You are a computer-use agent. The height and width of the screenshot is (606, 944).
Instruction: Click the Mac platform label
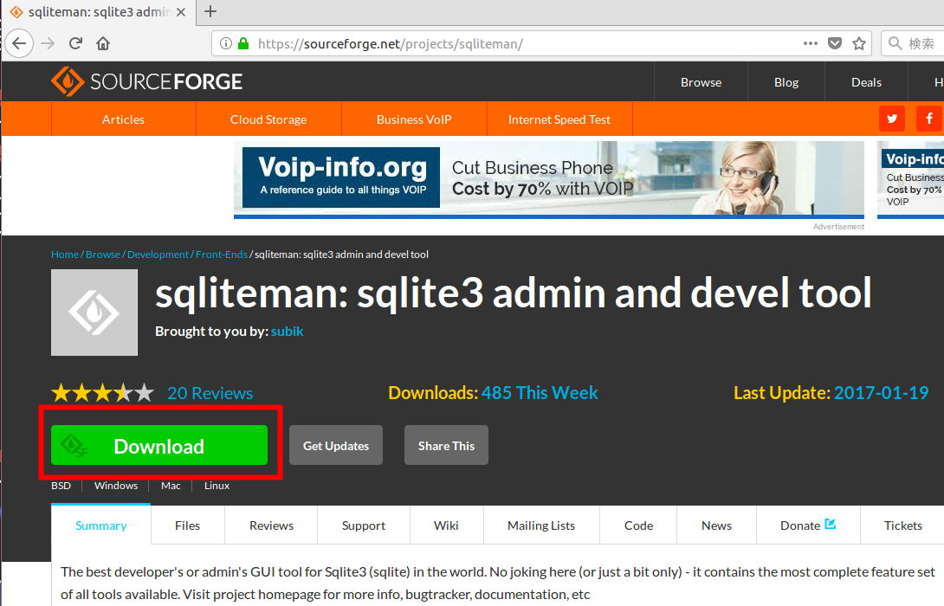pos(171,486)
